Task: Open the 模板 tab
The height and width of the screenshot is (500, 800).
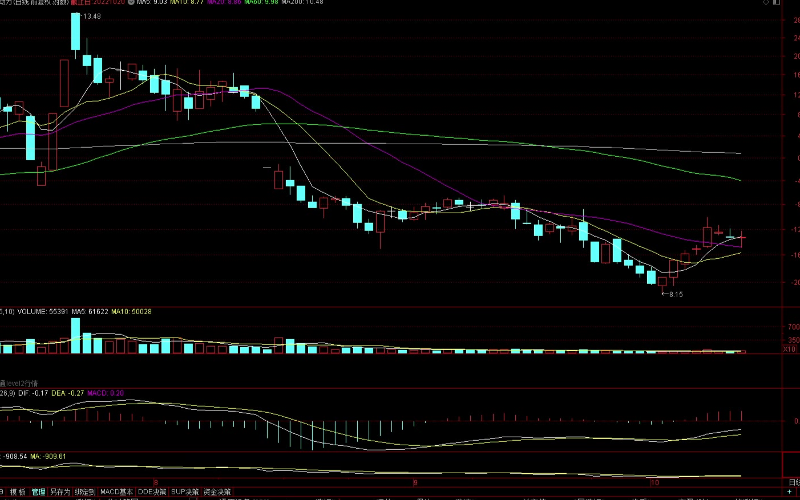Action: click(18, 491)
